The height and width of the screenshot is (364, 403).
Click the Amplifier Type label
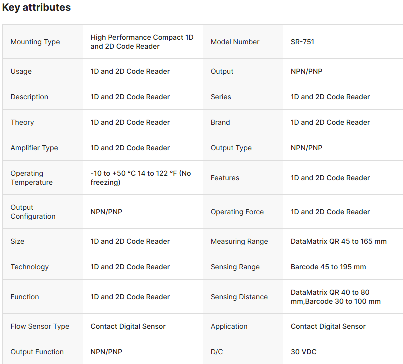tap(34, 148)
